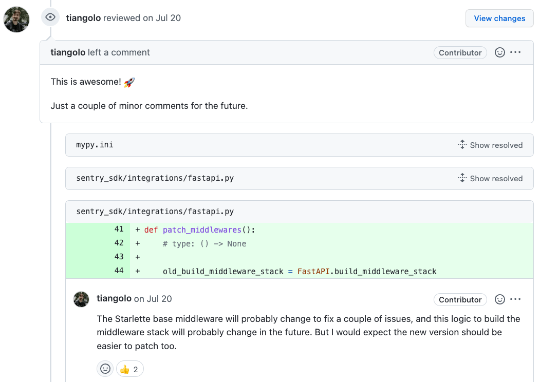The width and height of the screenshot is (540, 382).
Task: Select line number 44 in the diff
Action: (x=119, y=271)
